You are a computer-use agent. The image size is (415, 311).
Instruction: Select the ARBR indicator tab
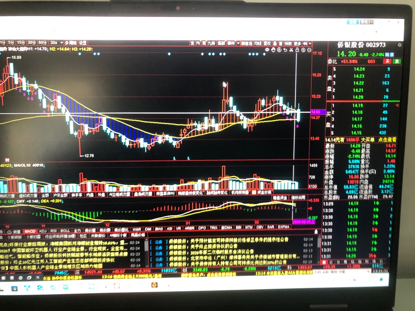point(190,228)
